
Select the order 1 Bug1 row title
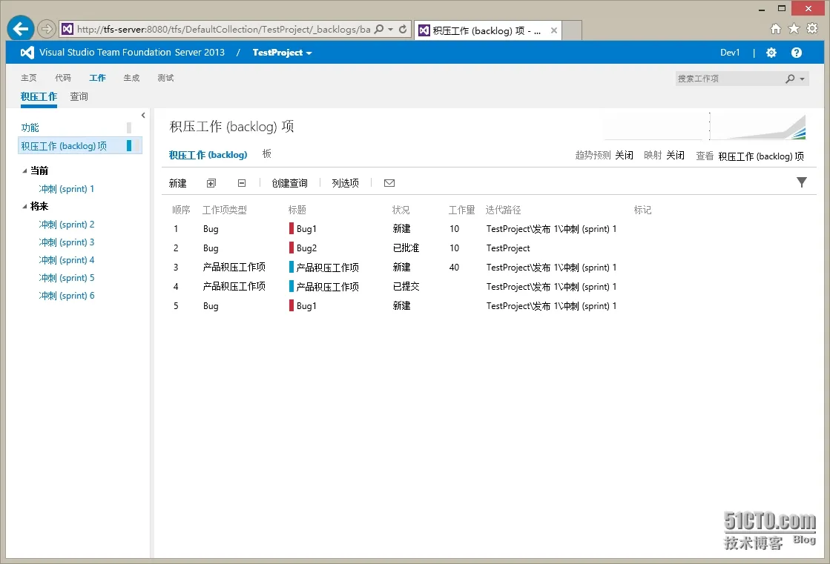[x=306, y=229]
